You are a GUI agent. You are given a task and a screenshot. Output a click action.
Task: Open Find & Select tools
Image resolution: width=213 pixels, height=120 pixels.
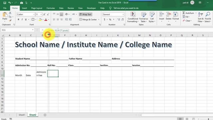tap(208, 17)
